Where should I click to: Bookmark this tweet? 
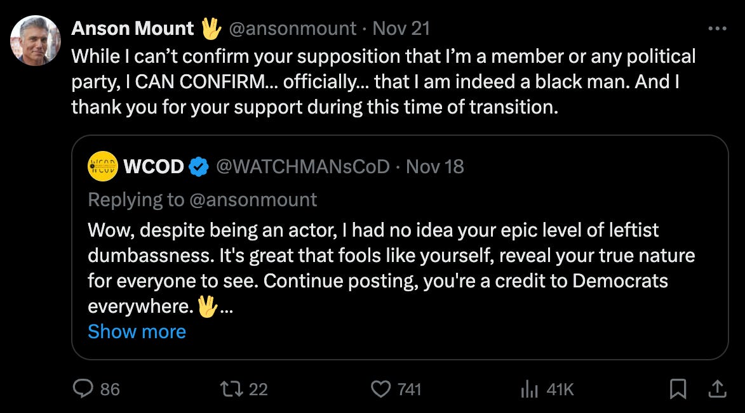click(x=678, y=388)
